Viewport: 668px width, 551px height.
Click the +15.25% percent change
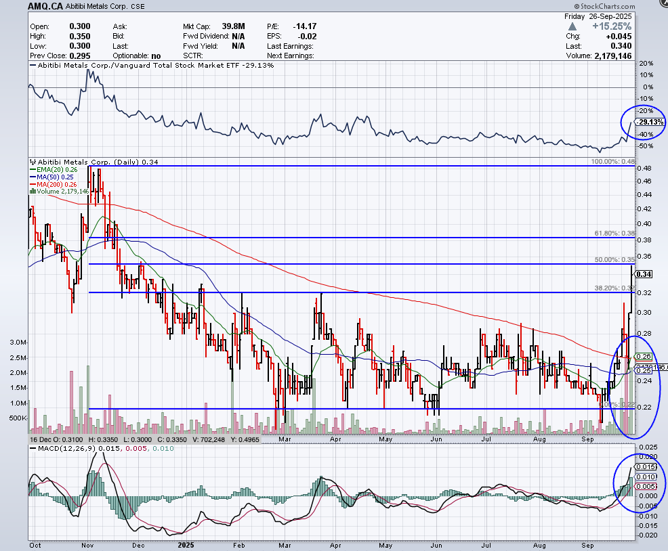[x=611, y=26]
